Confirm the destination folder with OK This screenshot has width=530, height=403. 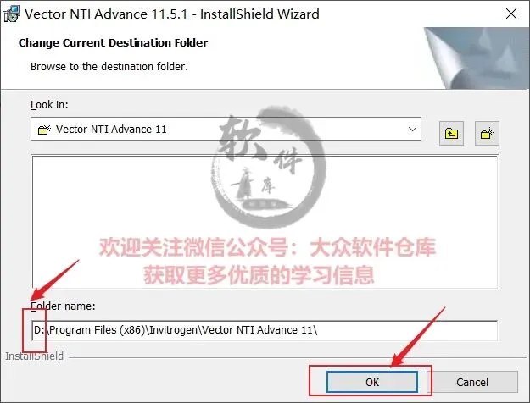tap(372, 382)
